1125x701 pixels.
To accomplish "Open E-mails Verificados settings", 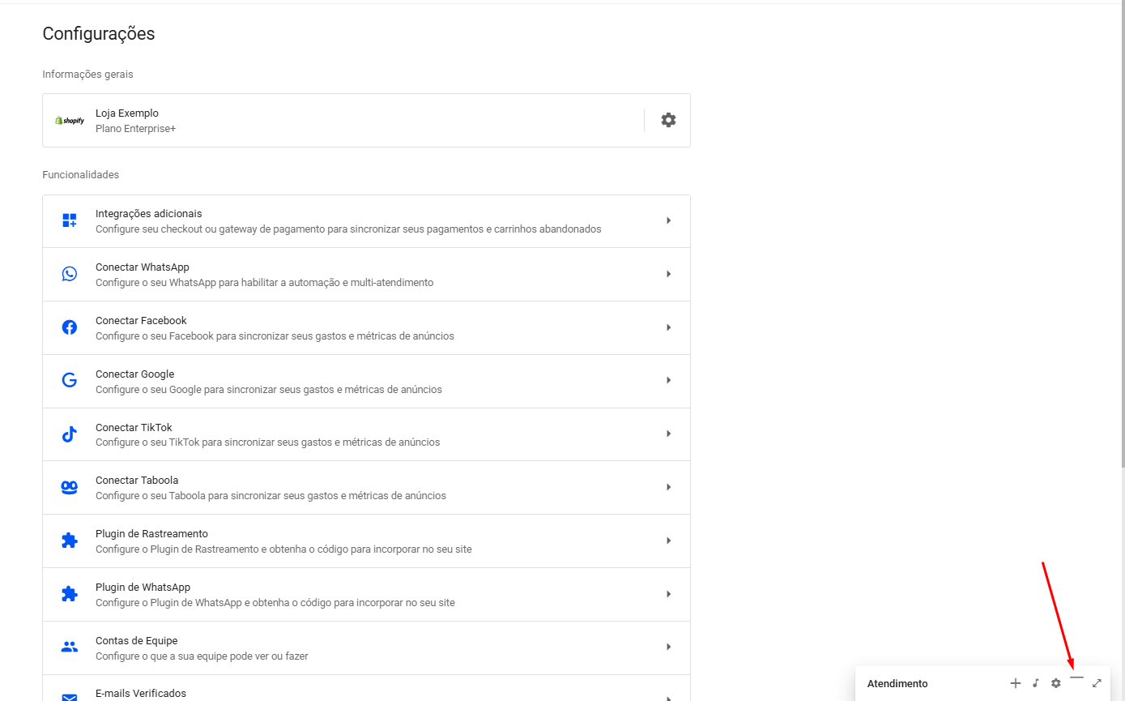I will (366, 691).
